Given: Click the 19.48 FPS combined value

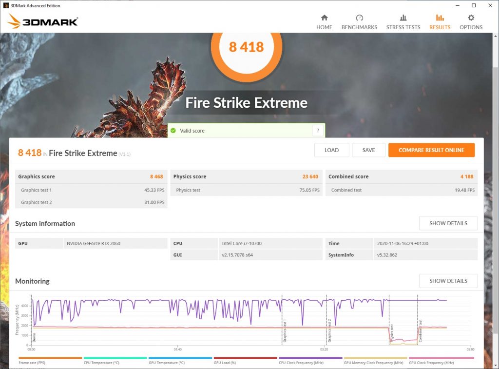Looking at the screenshot, I should pyautogui.click(x=464, y=190).
